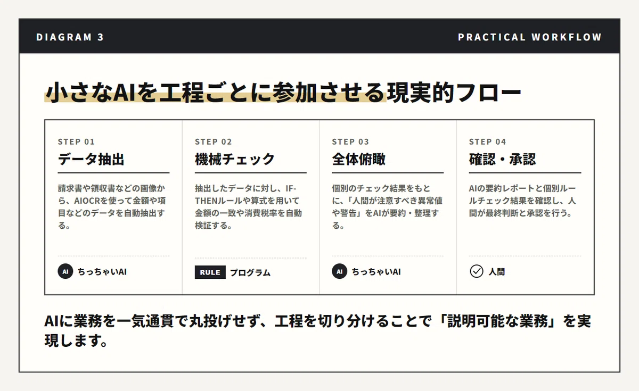
Task: Click the checkmark circle icon beside 人間
Action: tap(477, 271)
